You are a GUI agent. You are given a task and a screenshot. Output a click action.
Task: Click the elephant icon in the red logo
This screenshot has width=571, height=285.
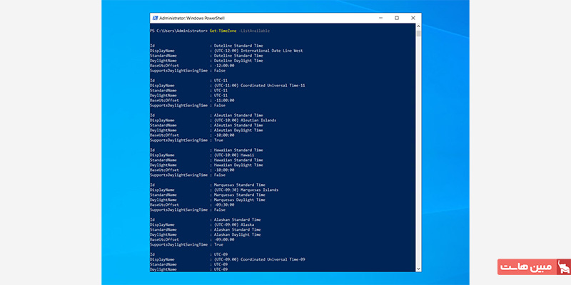[563, 267]
